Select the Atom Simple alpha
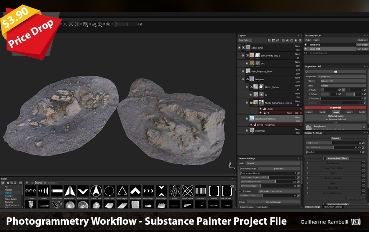Image resolution: width=369 pixels, height=232 pixels. tap(188, 191)
